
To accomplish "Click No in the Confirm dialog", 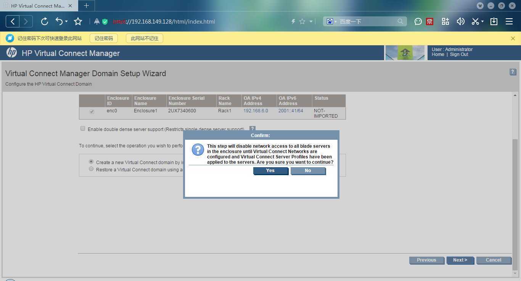I will [x=308, y=171].
